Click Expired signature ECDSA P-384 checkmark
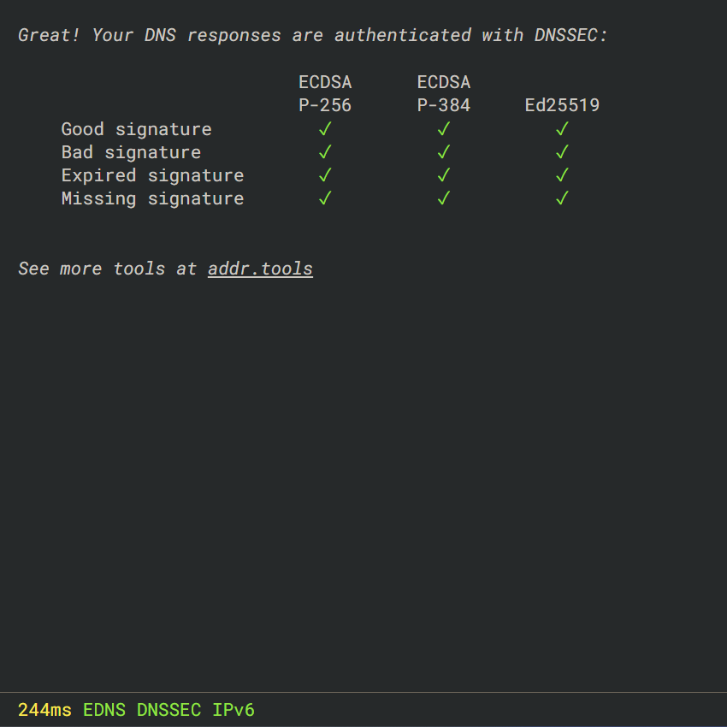This screenshot has height=727, width=727. pyautogui.click(x=443, y=175)
